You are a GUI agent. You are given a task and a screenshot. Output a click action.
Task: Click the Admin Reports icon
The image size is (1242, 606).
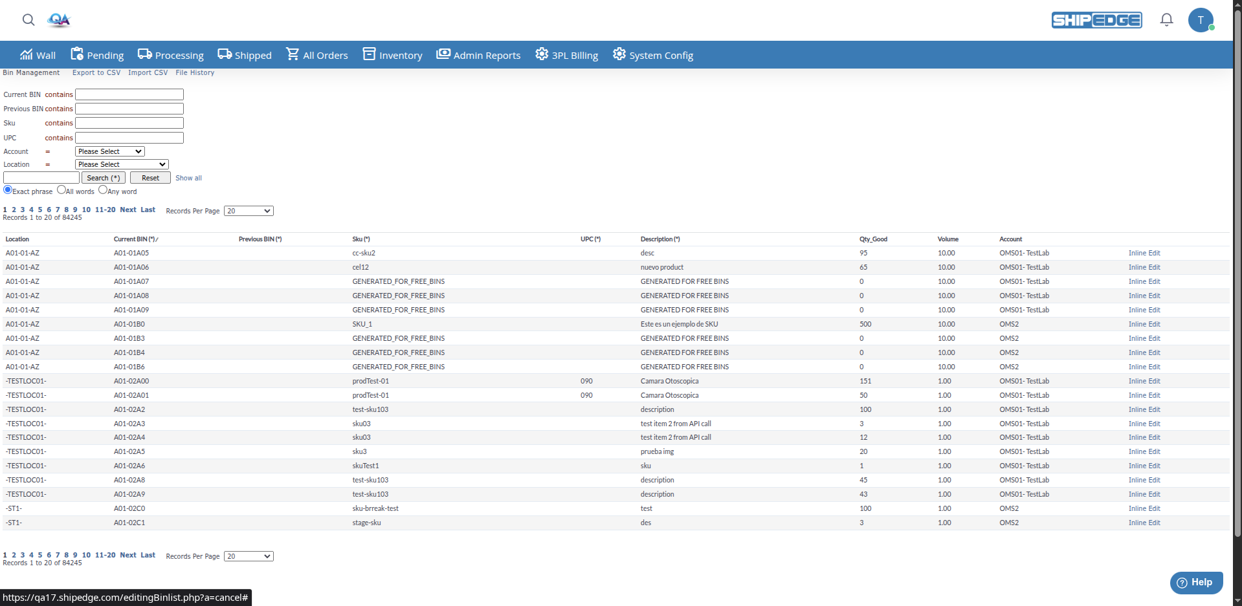[x=443, y=54]
